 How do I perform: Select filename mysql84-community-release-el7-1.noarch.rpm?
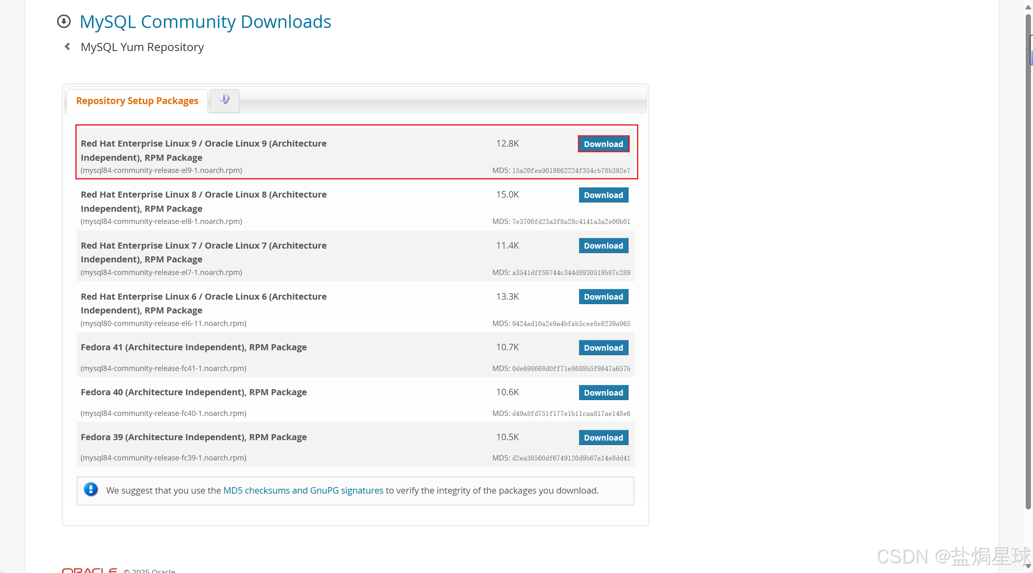161,273
